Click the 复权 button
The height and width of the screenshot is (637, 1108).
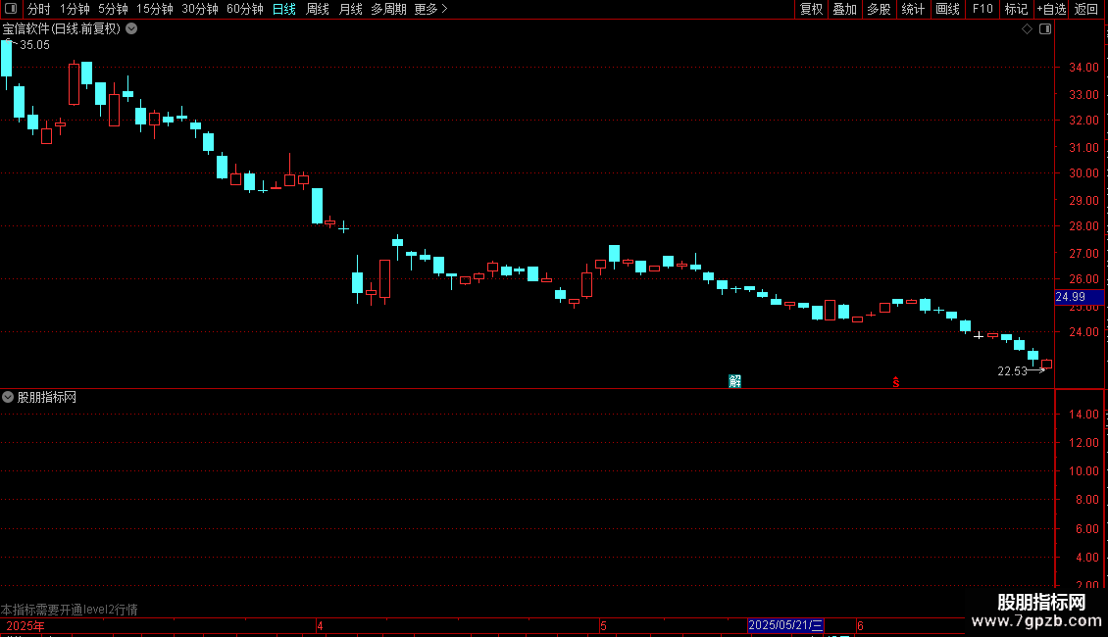[811, 9]
